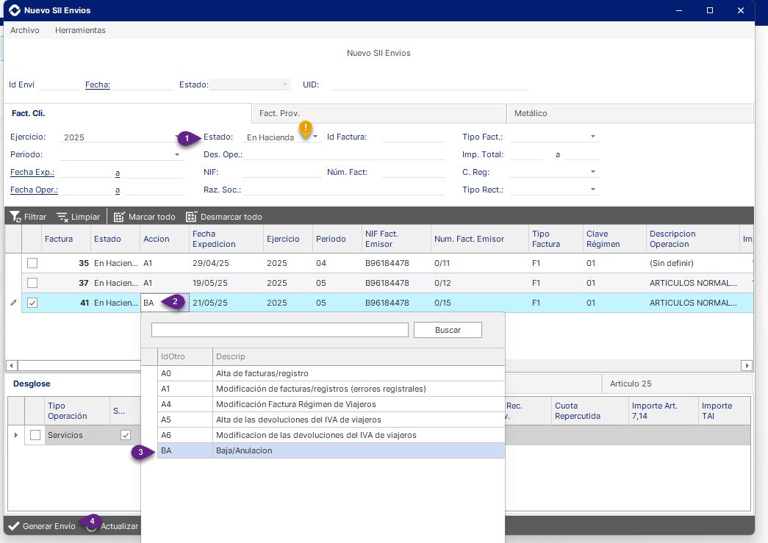Toggle the checked S... box in Servicios row
The image size is (768, 543).
click(x=126, y=435)
